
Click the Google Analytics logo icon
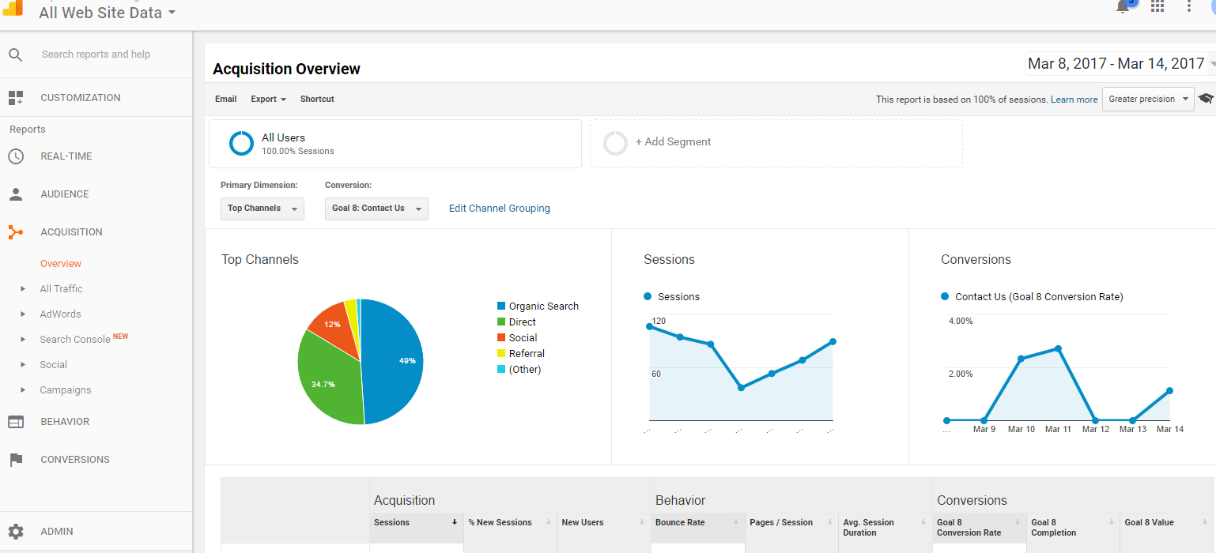(x=13, y=8)
